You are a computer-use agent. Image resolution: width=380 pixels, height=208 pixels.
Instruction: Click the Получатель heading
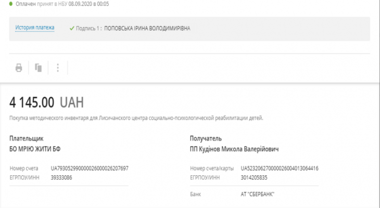tap(206, 138)
